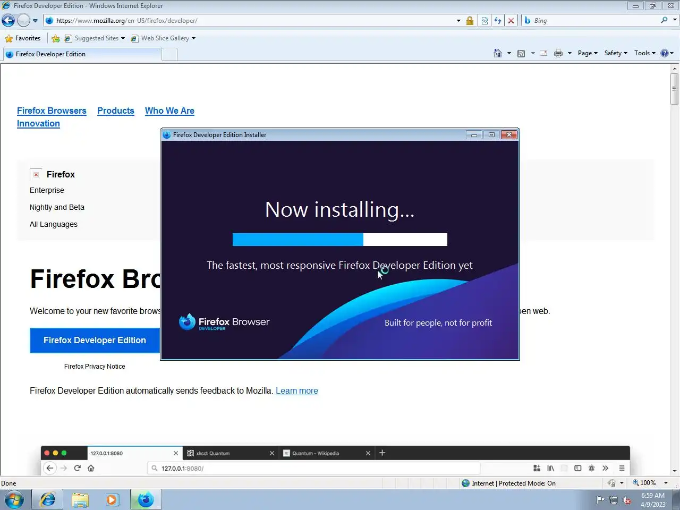
Task: Open the Safety menu
Action: coord(616,53)
